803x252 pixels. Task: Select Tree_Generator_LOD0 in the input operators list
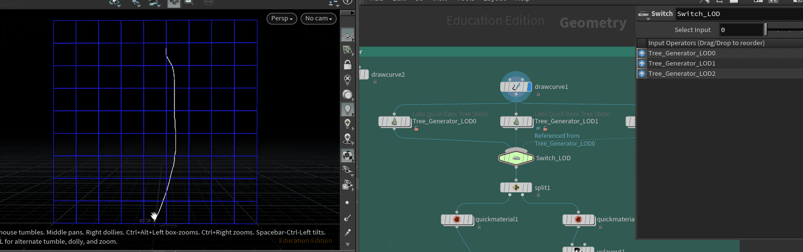(724, 53)
